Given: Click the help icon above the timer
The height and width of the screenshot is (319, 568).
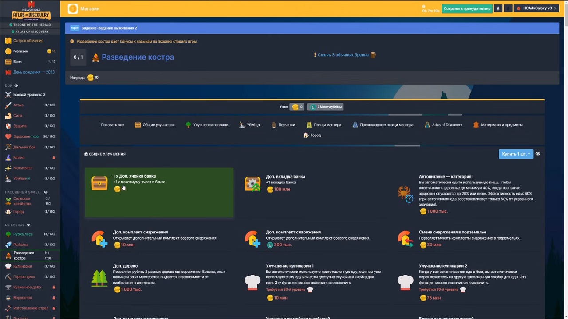Looking at the screenshot, I should coord(425,6).
